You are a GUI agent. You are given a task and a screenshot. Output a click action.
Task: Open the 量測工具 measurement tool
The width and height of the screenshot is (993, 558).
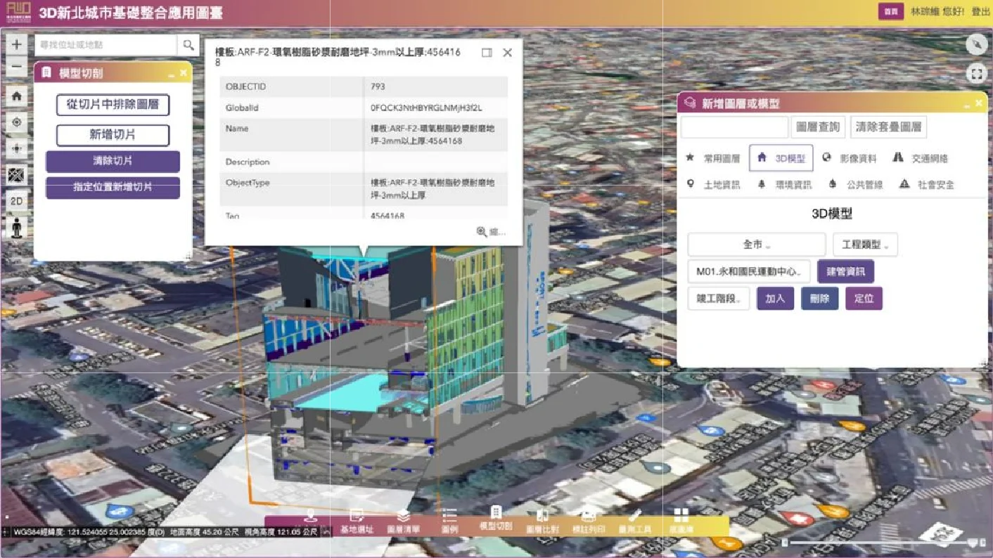coord(634,521)
